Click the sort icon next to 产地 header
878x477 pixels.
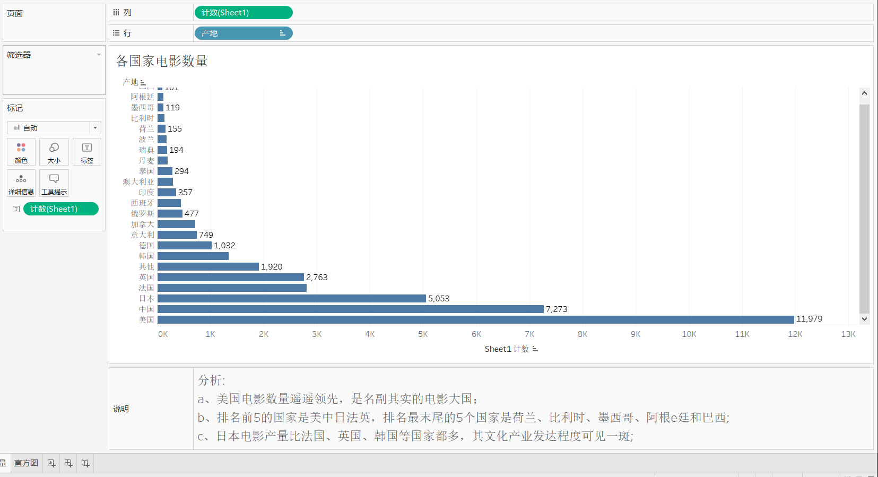point(143,83)
